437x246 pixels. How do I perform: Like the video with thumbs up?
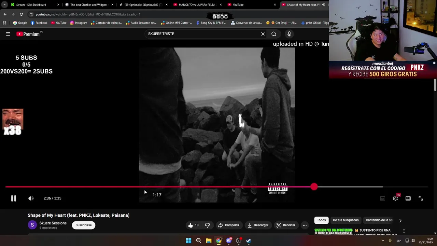pos(193,225)
